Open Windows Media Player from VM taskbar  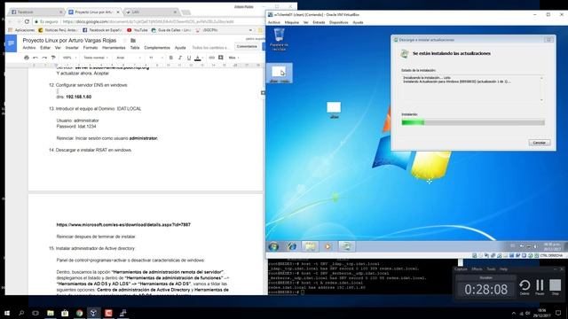[327, 246]
